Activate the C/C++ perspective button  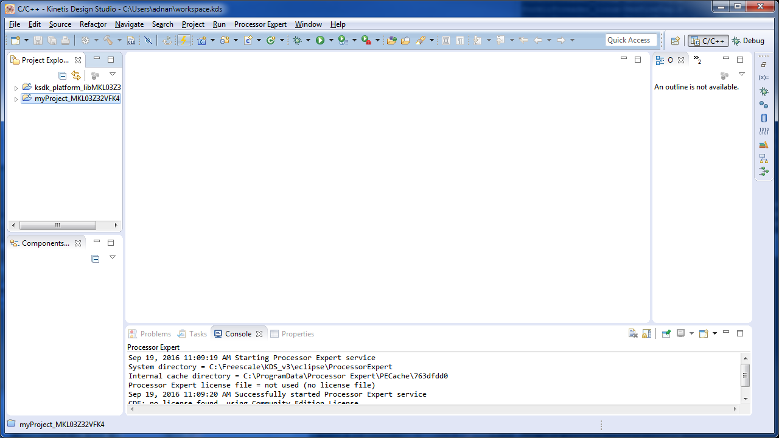(707, 40)
